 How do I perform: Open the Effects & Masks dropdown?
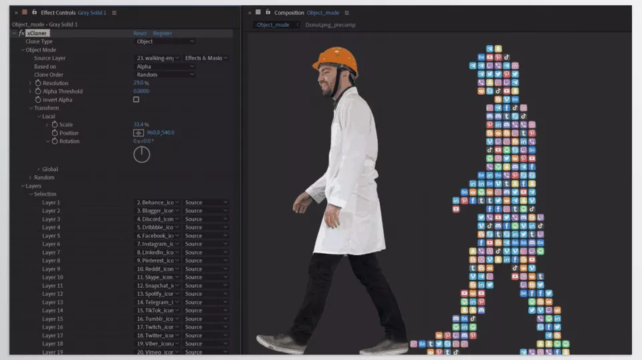pos(206,58)
